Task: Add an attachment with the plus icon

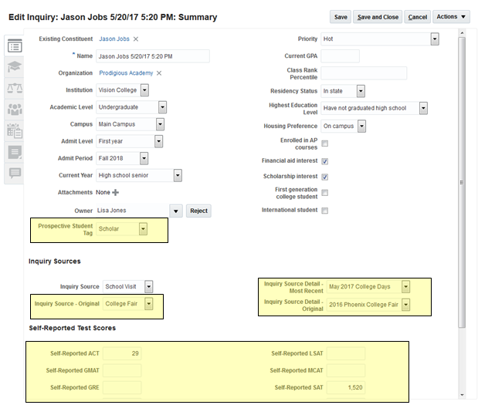Action: (116, 192)
